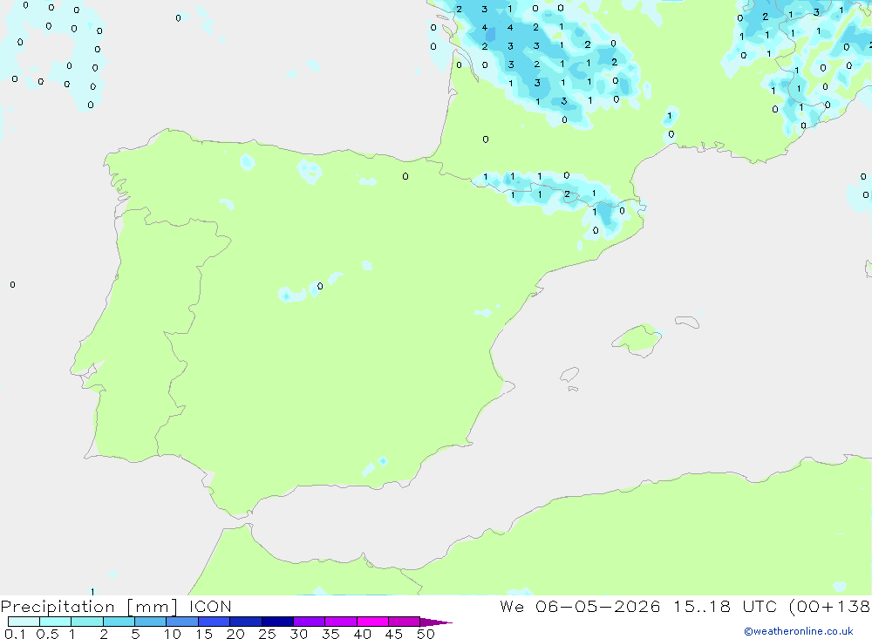Click the lone 0 value west of Portugal
The height and width of the screenshot is (639, 872).
pos(13,285)
